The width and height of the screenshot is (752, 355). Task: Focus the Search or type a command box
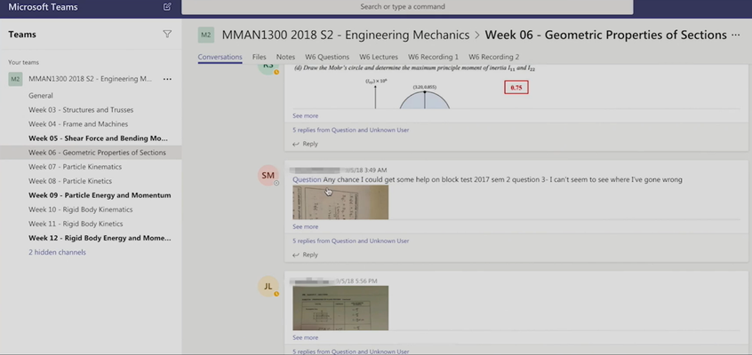[407, 7]
